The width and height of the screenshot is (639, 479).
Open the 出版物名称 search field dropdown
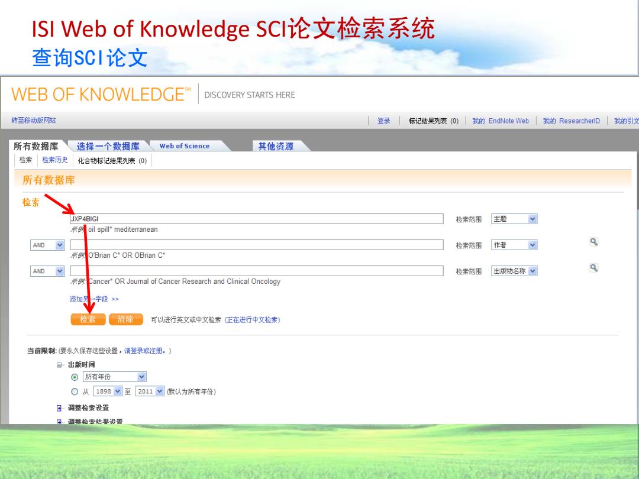click(514, 271)
